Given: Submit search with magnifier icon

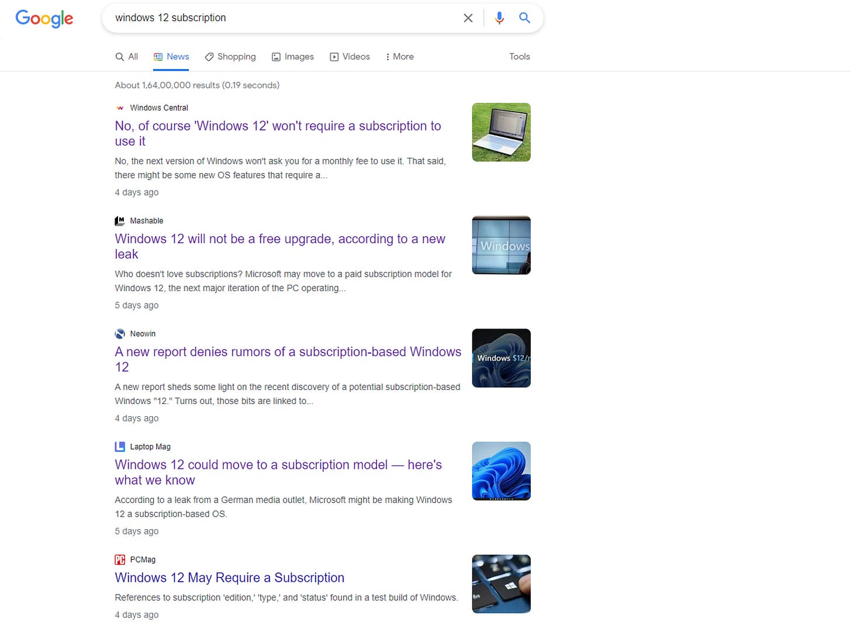Looking at the screenshot, I should click(x=525, y=18).
